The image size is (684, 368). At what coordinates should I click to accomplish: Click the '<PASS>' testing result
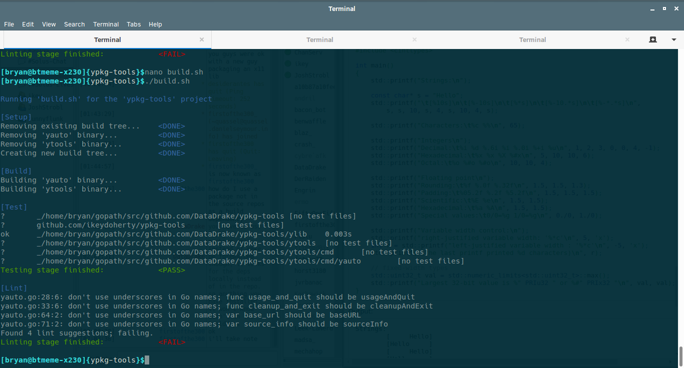pos(172,270)
